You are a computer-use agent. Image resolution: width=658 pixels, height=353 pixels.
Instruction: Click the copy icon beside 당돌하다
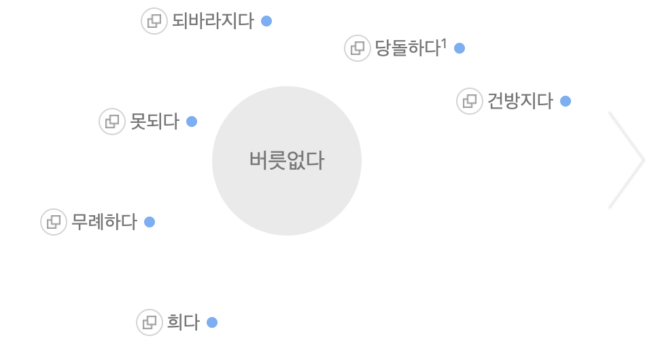coord(357,48)
